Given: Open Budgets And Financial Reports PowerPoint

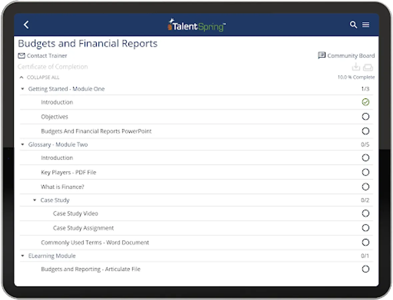Looking at the screenshot, I should click(96, 131).
